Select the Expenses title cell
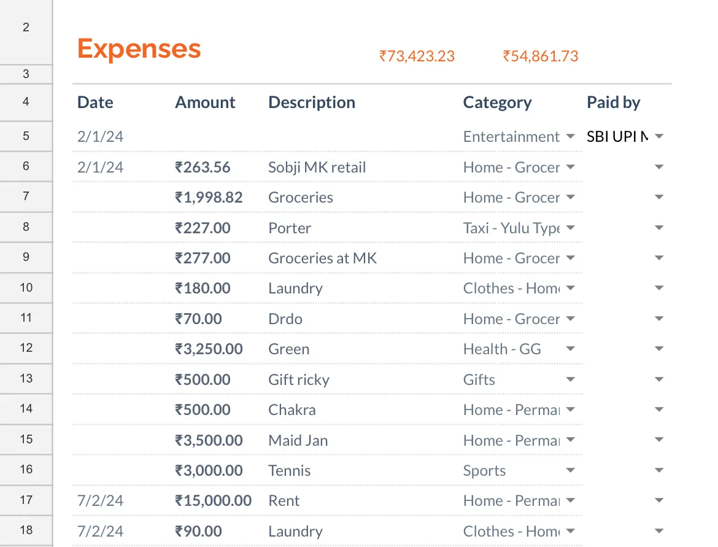This screenshot has height=547, width=718. pyautogui.click(x=139, y=48)
